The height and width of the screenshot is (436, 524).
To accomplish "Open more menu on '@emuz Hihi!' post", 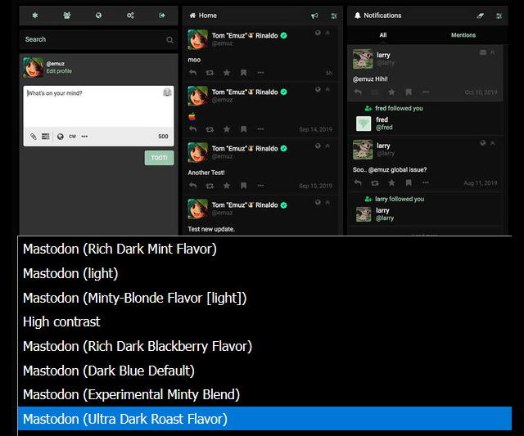I will pos(426,92).
